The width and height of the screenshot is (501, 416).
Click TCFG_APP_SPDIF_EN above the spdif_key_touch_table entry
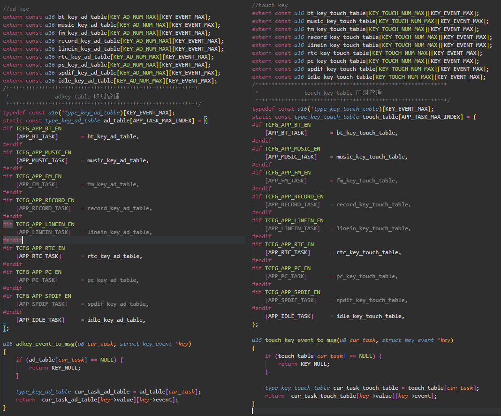pos(293,292)
